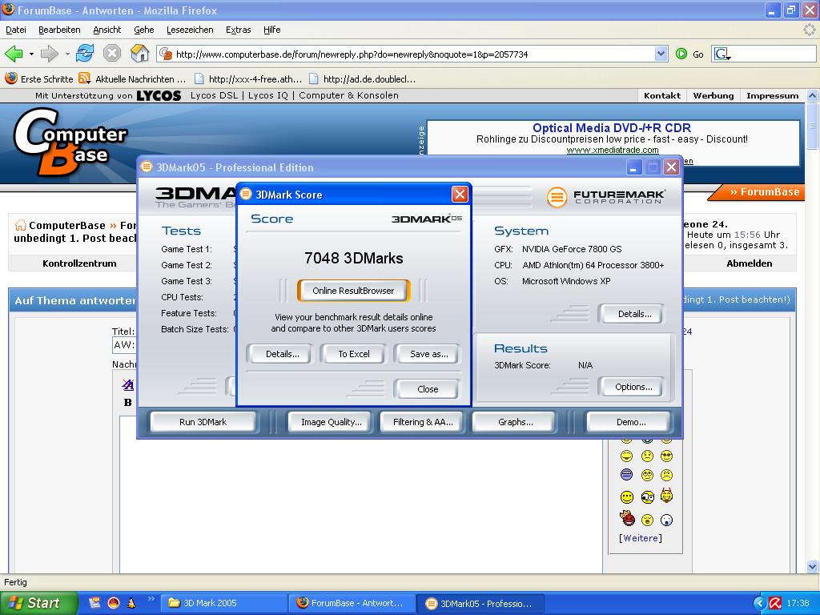Insert the plain happy smiley
Viewport: 820px width, 615px height.
tap(627, 496)
